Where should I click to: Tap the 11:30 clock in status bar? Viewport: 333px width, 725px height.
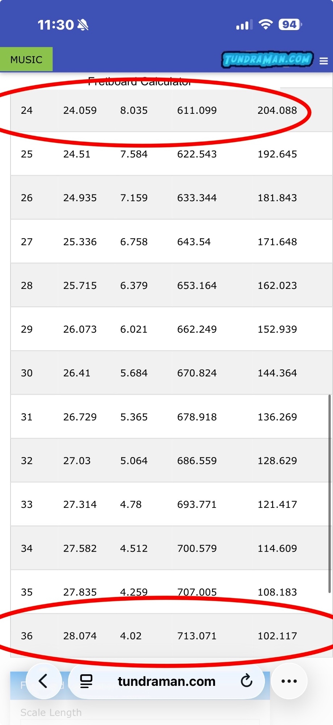[x=56, y=25]
